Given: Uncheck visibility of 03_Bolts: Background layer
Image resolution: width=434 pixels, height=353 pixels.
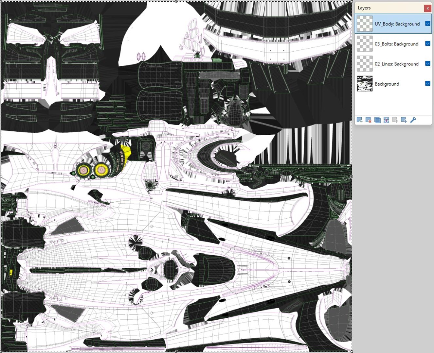Looking at the screenshot, I should tap(427, 43).
